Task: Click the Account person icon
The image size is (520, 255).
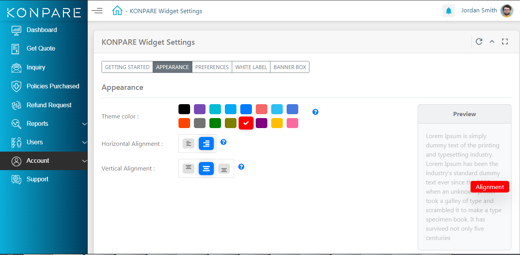Action: click(x=16, y=161)
